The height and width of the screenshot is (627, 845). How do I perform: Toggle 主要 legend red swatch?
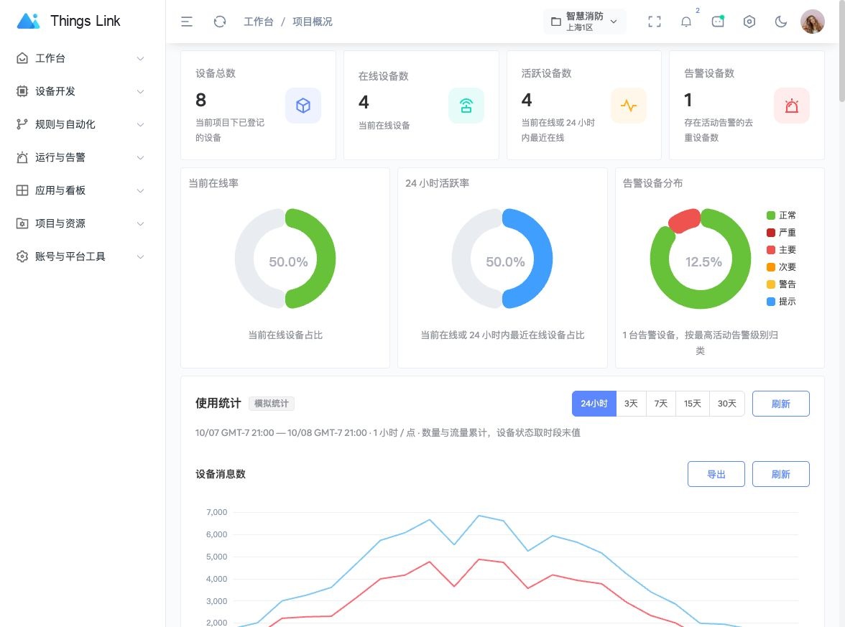pyautogui.click(x=770, y=250)
